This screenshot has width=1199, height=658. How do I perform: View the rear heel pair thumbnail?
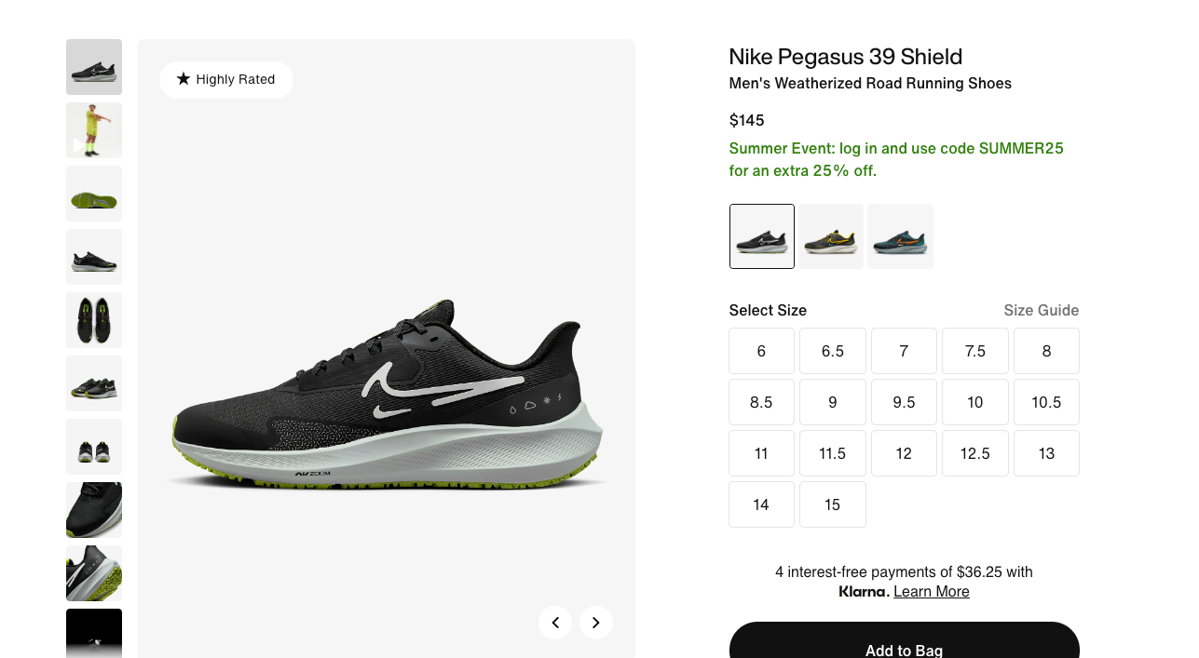click(x=94, y=447)
